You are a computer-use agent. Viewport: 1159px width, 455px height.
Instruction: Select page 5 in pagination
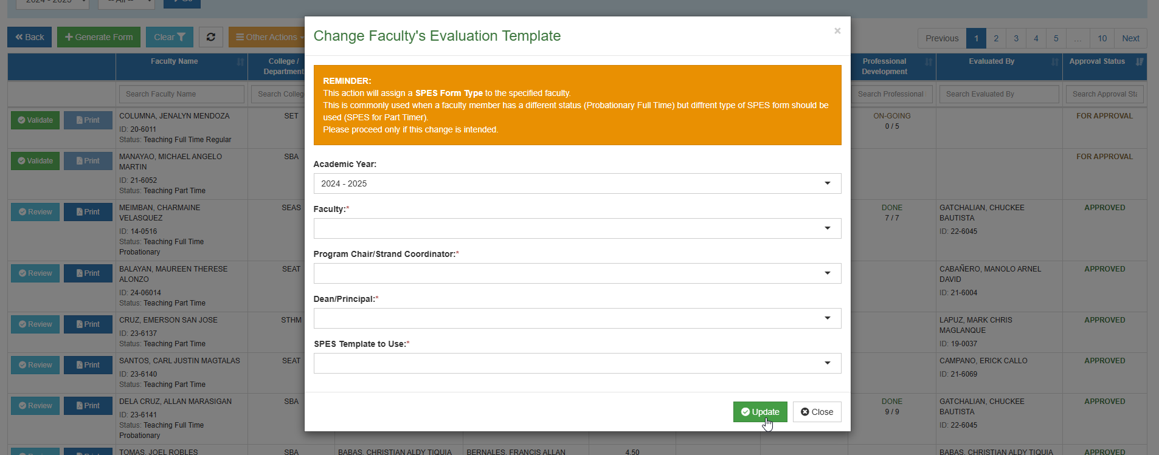click(1056, 38)
